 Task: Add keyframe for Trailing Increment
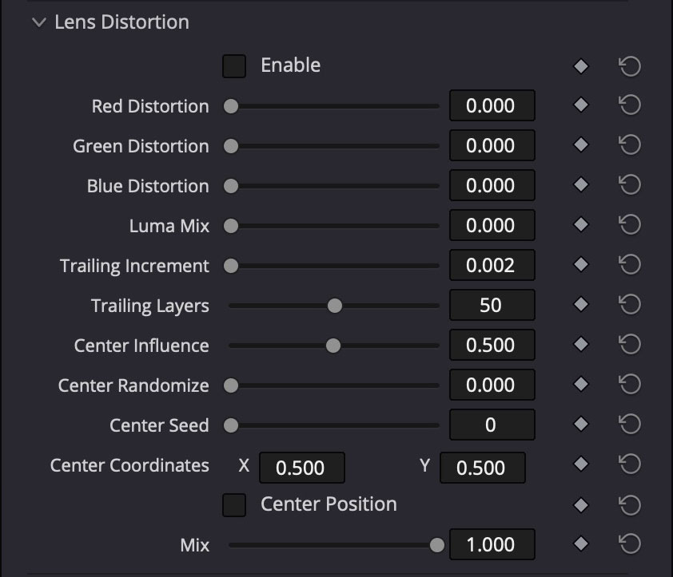(x=580, y=265)
